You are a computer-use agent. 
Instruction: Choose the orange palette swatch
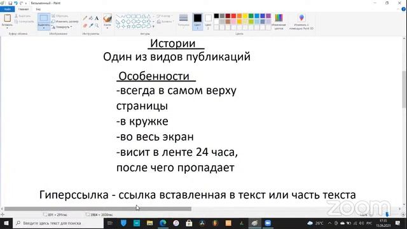point(239,16)
